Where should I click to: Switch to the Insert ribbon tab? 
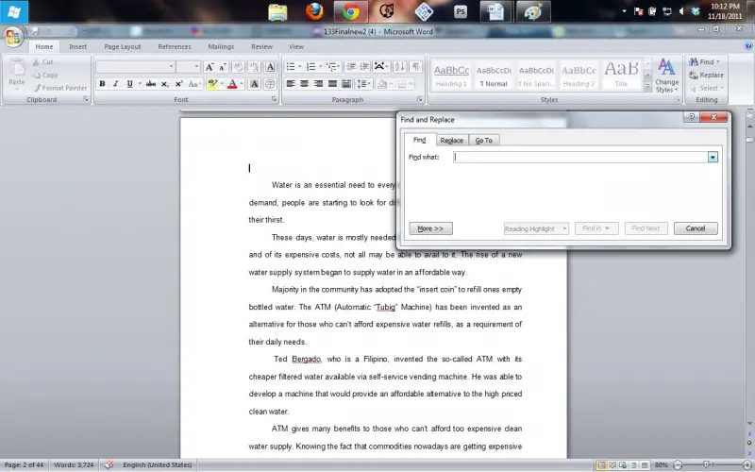[x=77, y=46]
